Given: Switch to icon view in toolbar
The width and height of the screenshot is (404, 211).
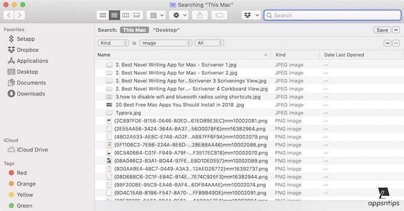Looking at the screenshot, I should coord(103,16).
